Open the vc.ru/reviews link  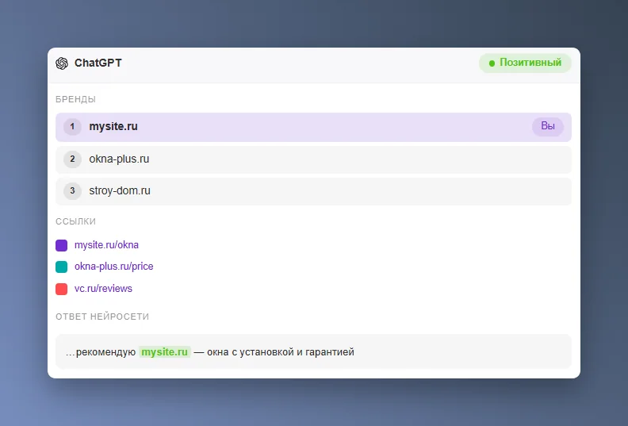pyautogui.click(x=103, y=289)
